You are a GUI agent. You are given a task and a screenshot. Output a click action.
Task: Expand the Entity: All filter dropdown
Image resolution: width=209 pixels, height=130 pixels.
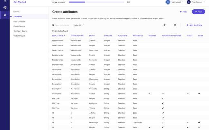click(x=79, y=25)
